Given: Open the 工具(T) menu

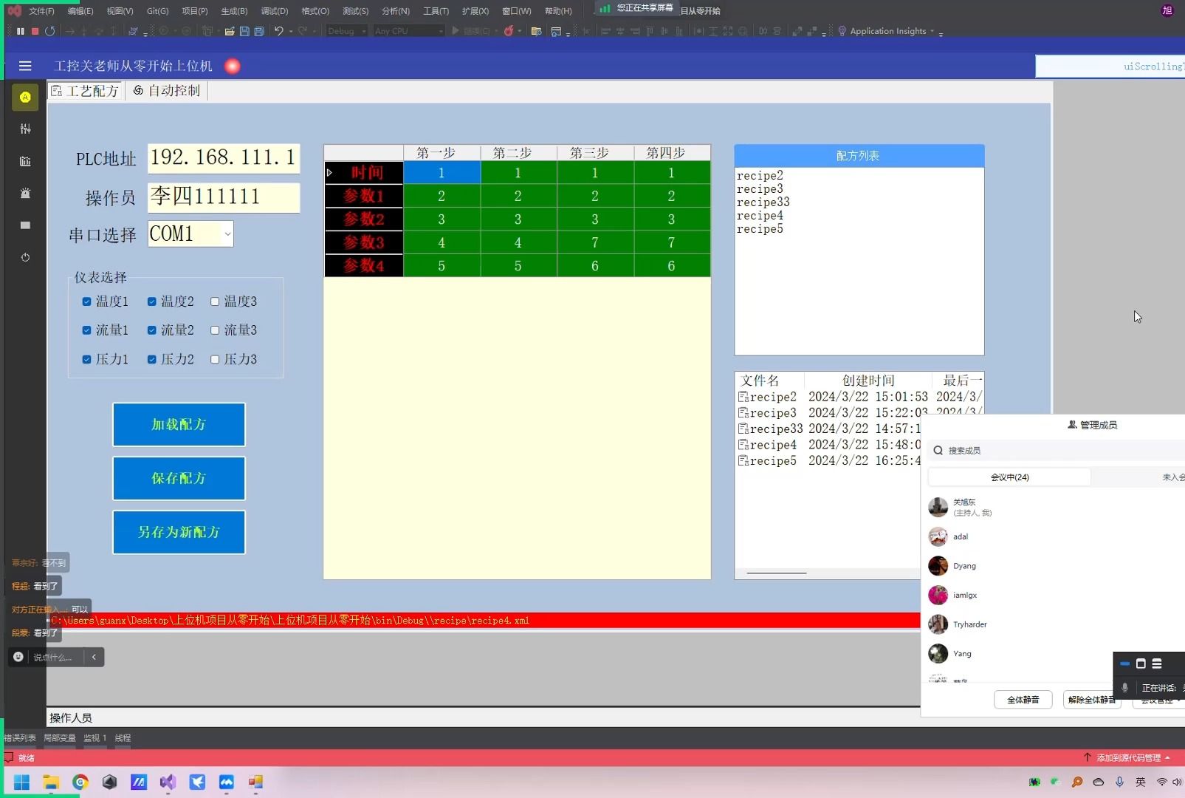Looking at the screenshot, I should 436,11.
